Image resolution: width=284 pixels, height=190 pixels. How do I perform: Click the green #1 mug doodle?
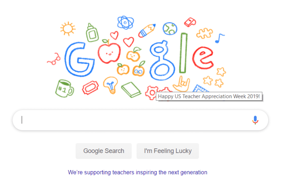[64, 88]
